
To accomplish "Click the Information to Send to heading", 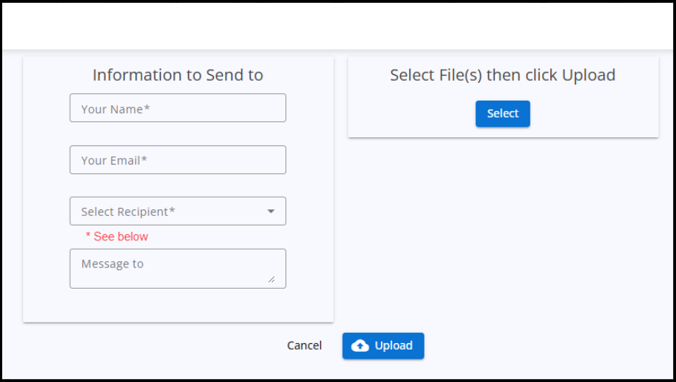I will coord(177,75).
